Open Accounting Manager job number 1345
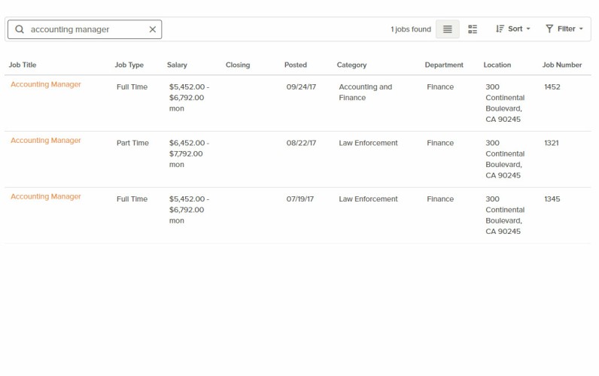The width and height of the screenshot is (599, 376). (x=46, y=196)
